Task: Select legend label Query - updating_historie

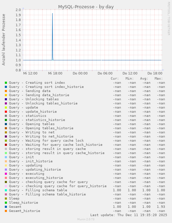Action: (35, 170)
